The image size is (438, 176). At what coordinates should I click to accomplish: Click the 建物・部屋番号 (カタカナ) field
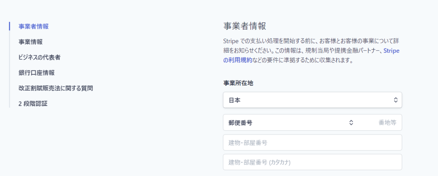click(x=312, y=162)
